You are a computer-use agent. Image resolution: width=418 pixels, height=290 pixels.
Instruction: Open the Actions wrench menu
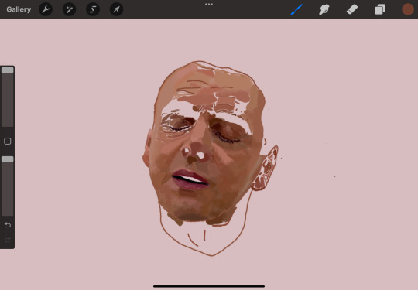tap(46, 9)
